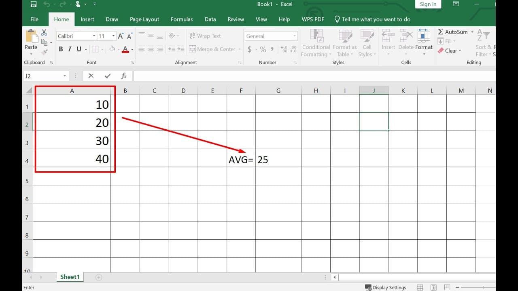Click the Increase Indent icon
Viewport: 518px width, 291px height.
[180, 49]
